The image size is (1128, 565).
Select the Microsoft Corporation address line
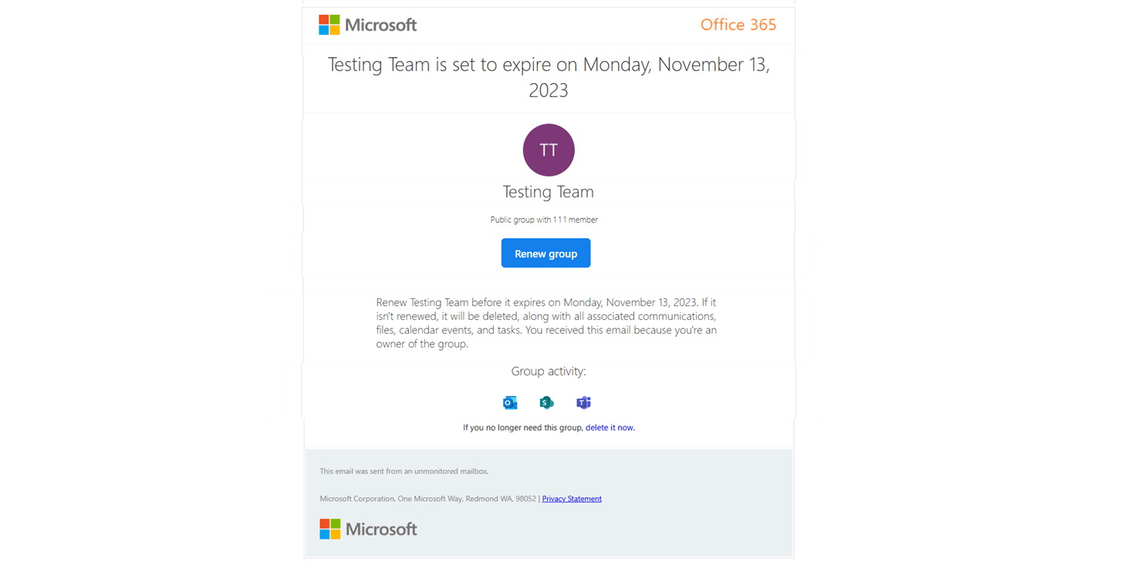tap(424, 499)
